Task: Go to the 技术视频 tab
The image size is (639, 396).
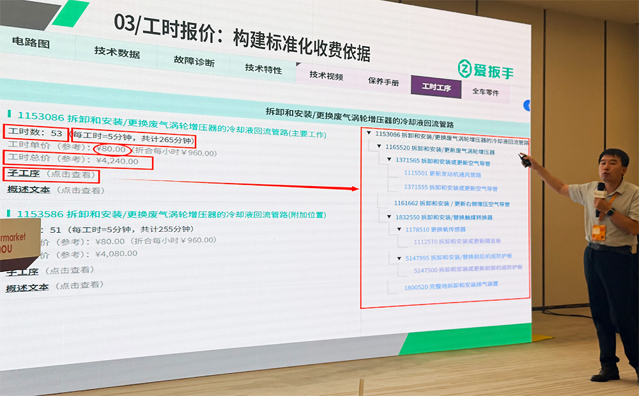Action: [326, 75]
